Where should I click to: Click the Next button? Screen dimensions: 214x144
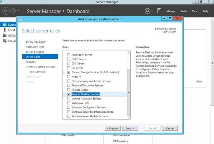tap(130, 128)
